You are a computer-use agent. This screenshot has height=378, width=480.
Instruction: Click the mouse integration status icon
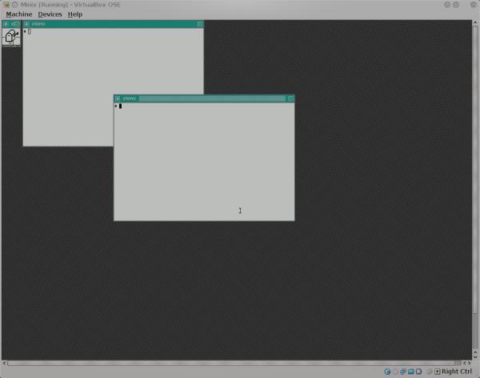(x=428, y=372)
